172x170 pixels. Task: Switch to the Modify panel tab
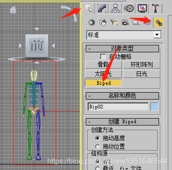click(x=102, y=8)
